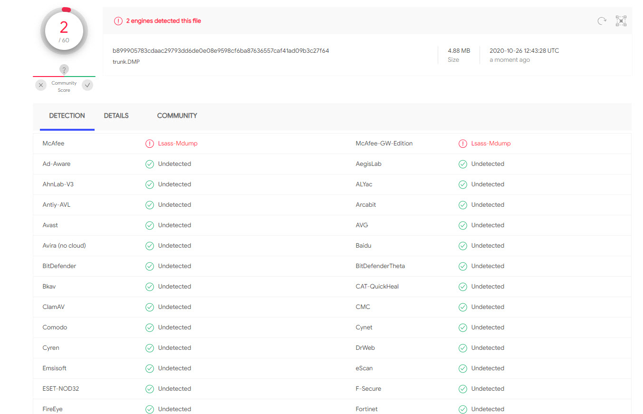Screen dimensions: 643x414
Task: Click the green check icon for Antiy-AVL
Action: (150, 205)
